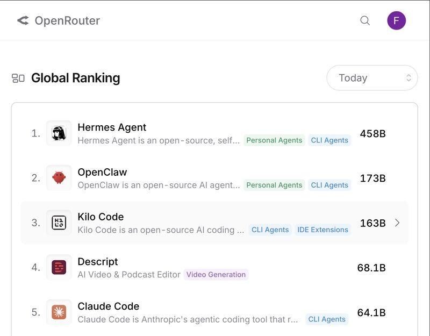Open Descript title
430x336 pixels.
[x=98, y=262]
